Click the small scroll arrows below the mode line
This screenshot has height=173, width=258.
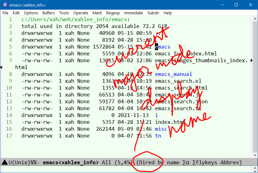[255, 170]
